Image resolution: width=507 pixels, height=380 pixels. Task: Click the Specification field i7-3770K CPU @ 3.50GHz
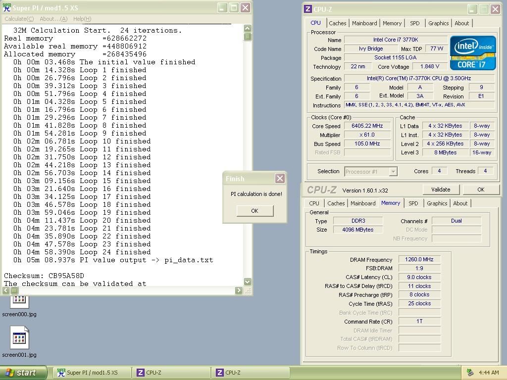(x=419, y=78)
